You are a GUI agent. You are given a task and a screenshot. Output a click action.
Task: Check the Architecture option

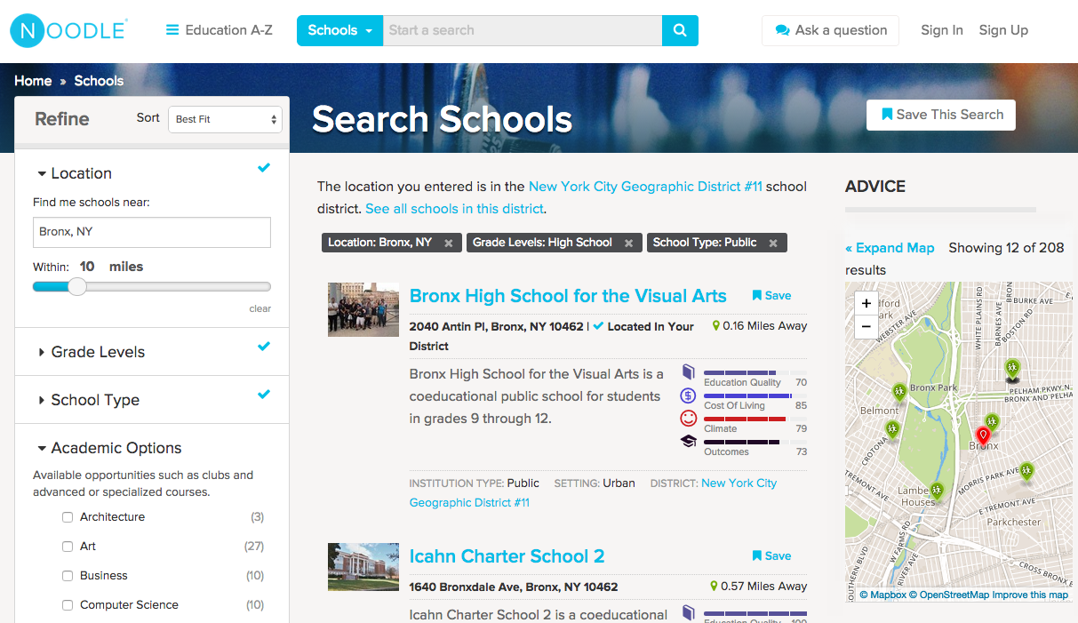[x=68, y=517]
